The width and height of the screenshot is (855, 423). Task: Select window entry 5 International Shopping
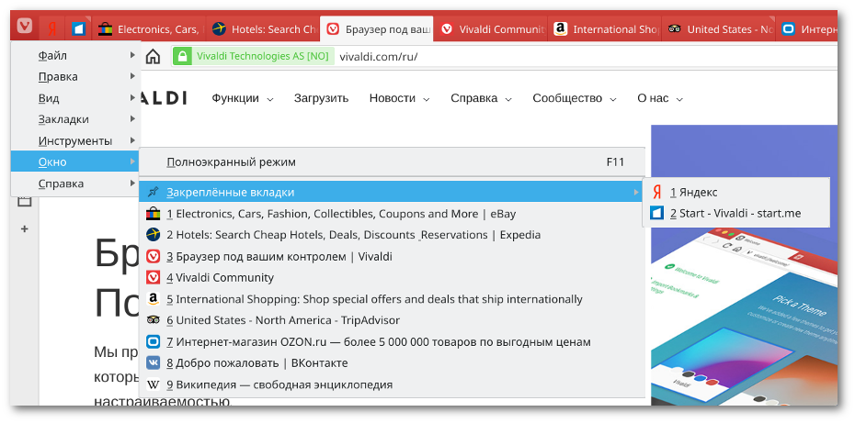coord(392,299)
